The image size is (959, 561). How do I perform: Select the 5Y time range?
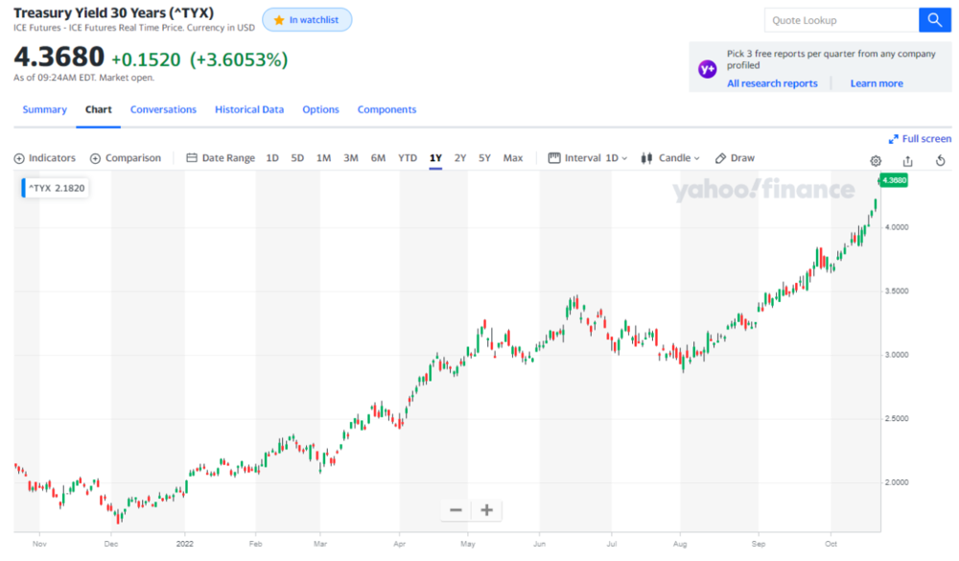click(484, 158)
